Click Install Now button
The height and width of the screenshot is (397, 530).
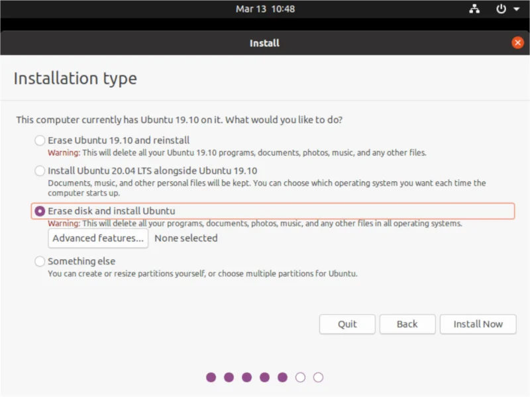click(x=478, y=324)
